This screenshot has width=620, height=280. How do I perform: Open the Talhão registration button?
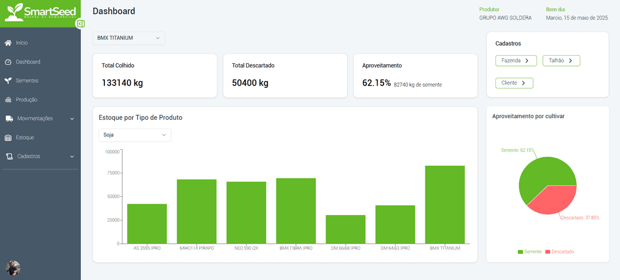pyautogui.click(x=561, y=60)
